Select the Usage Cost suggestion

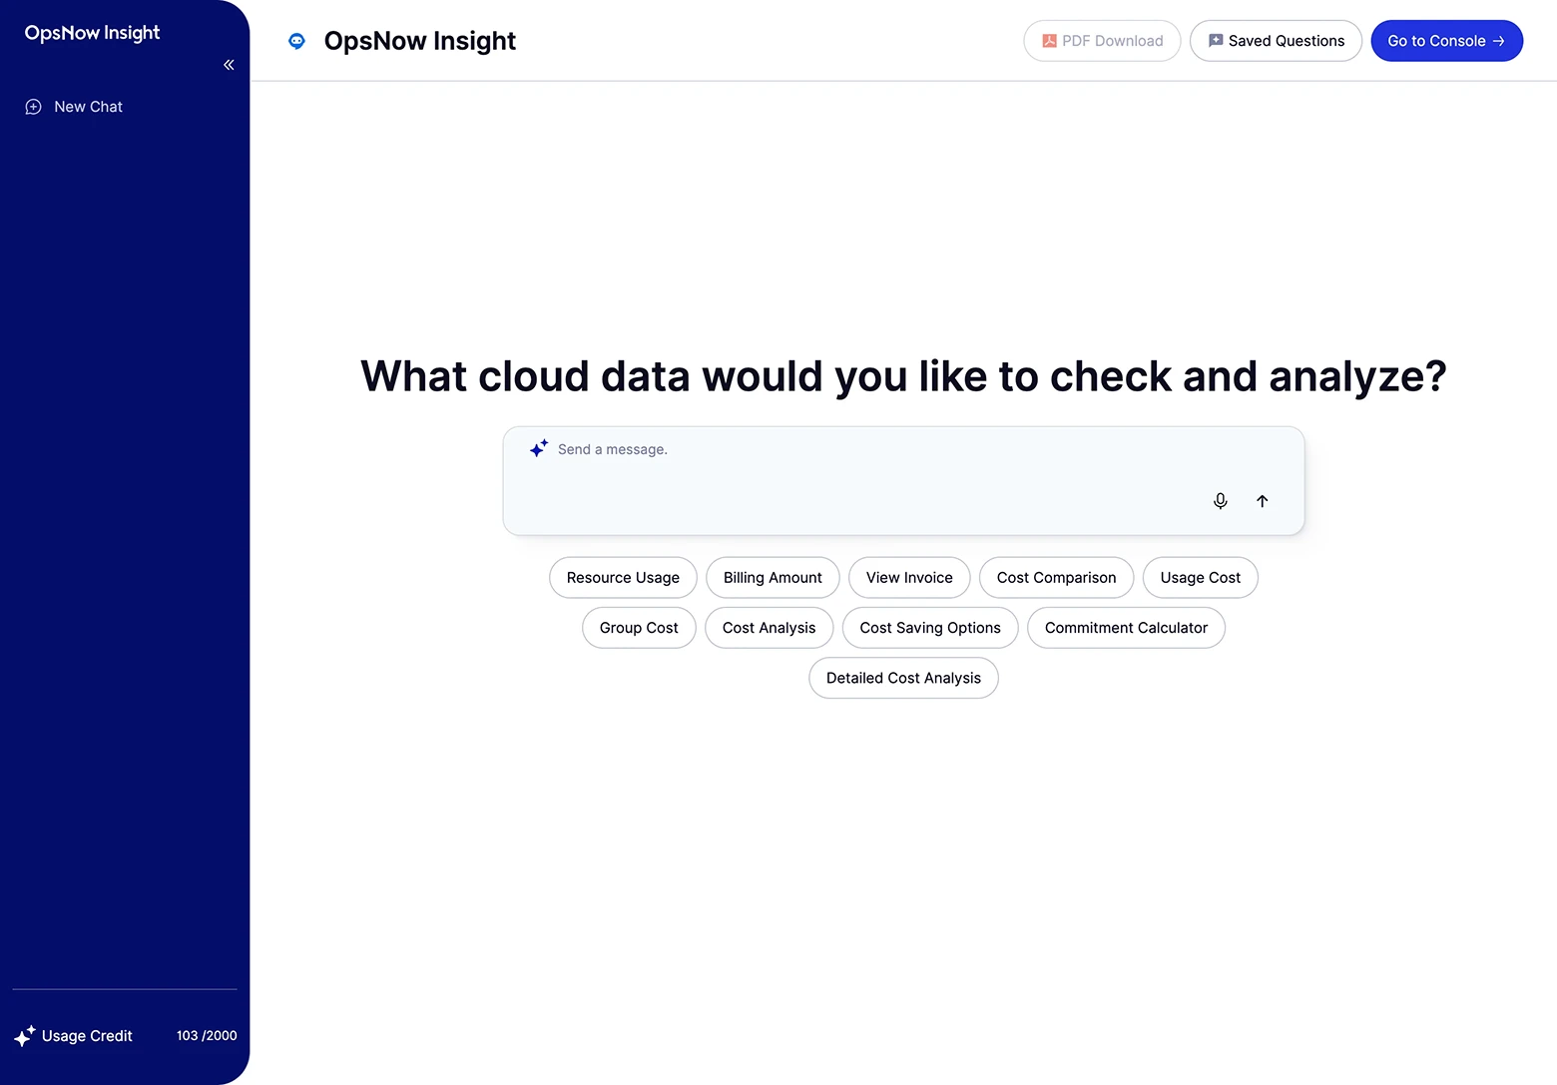[1200, 578]
